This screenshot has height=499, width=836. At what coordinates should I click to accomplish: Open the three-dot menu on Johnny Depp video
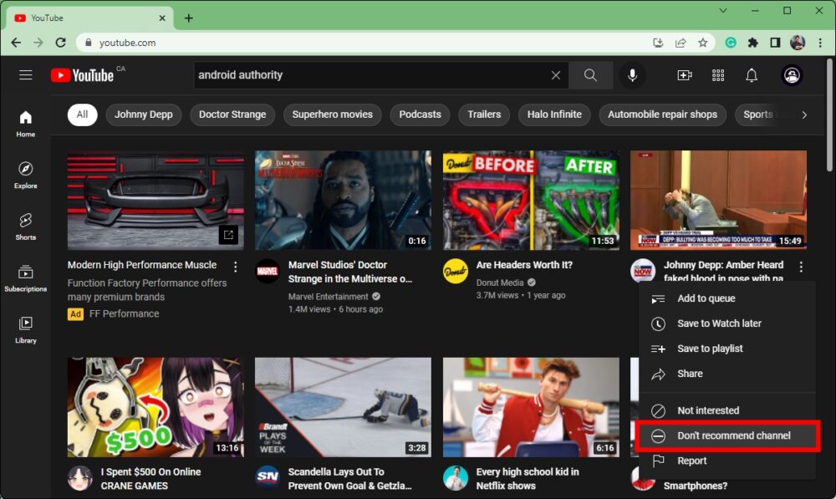pyautogui.click(x=801, y=266)
